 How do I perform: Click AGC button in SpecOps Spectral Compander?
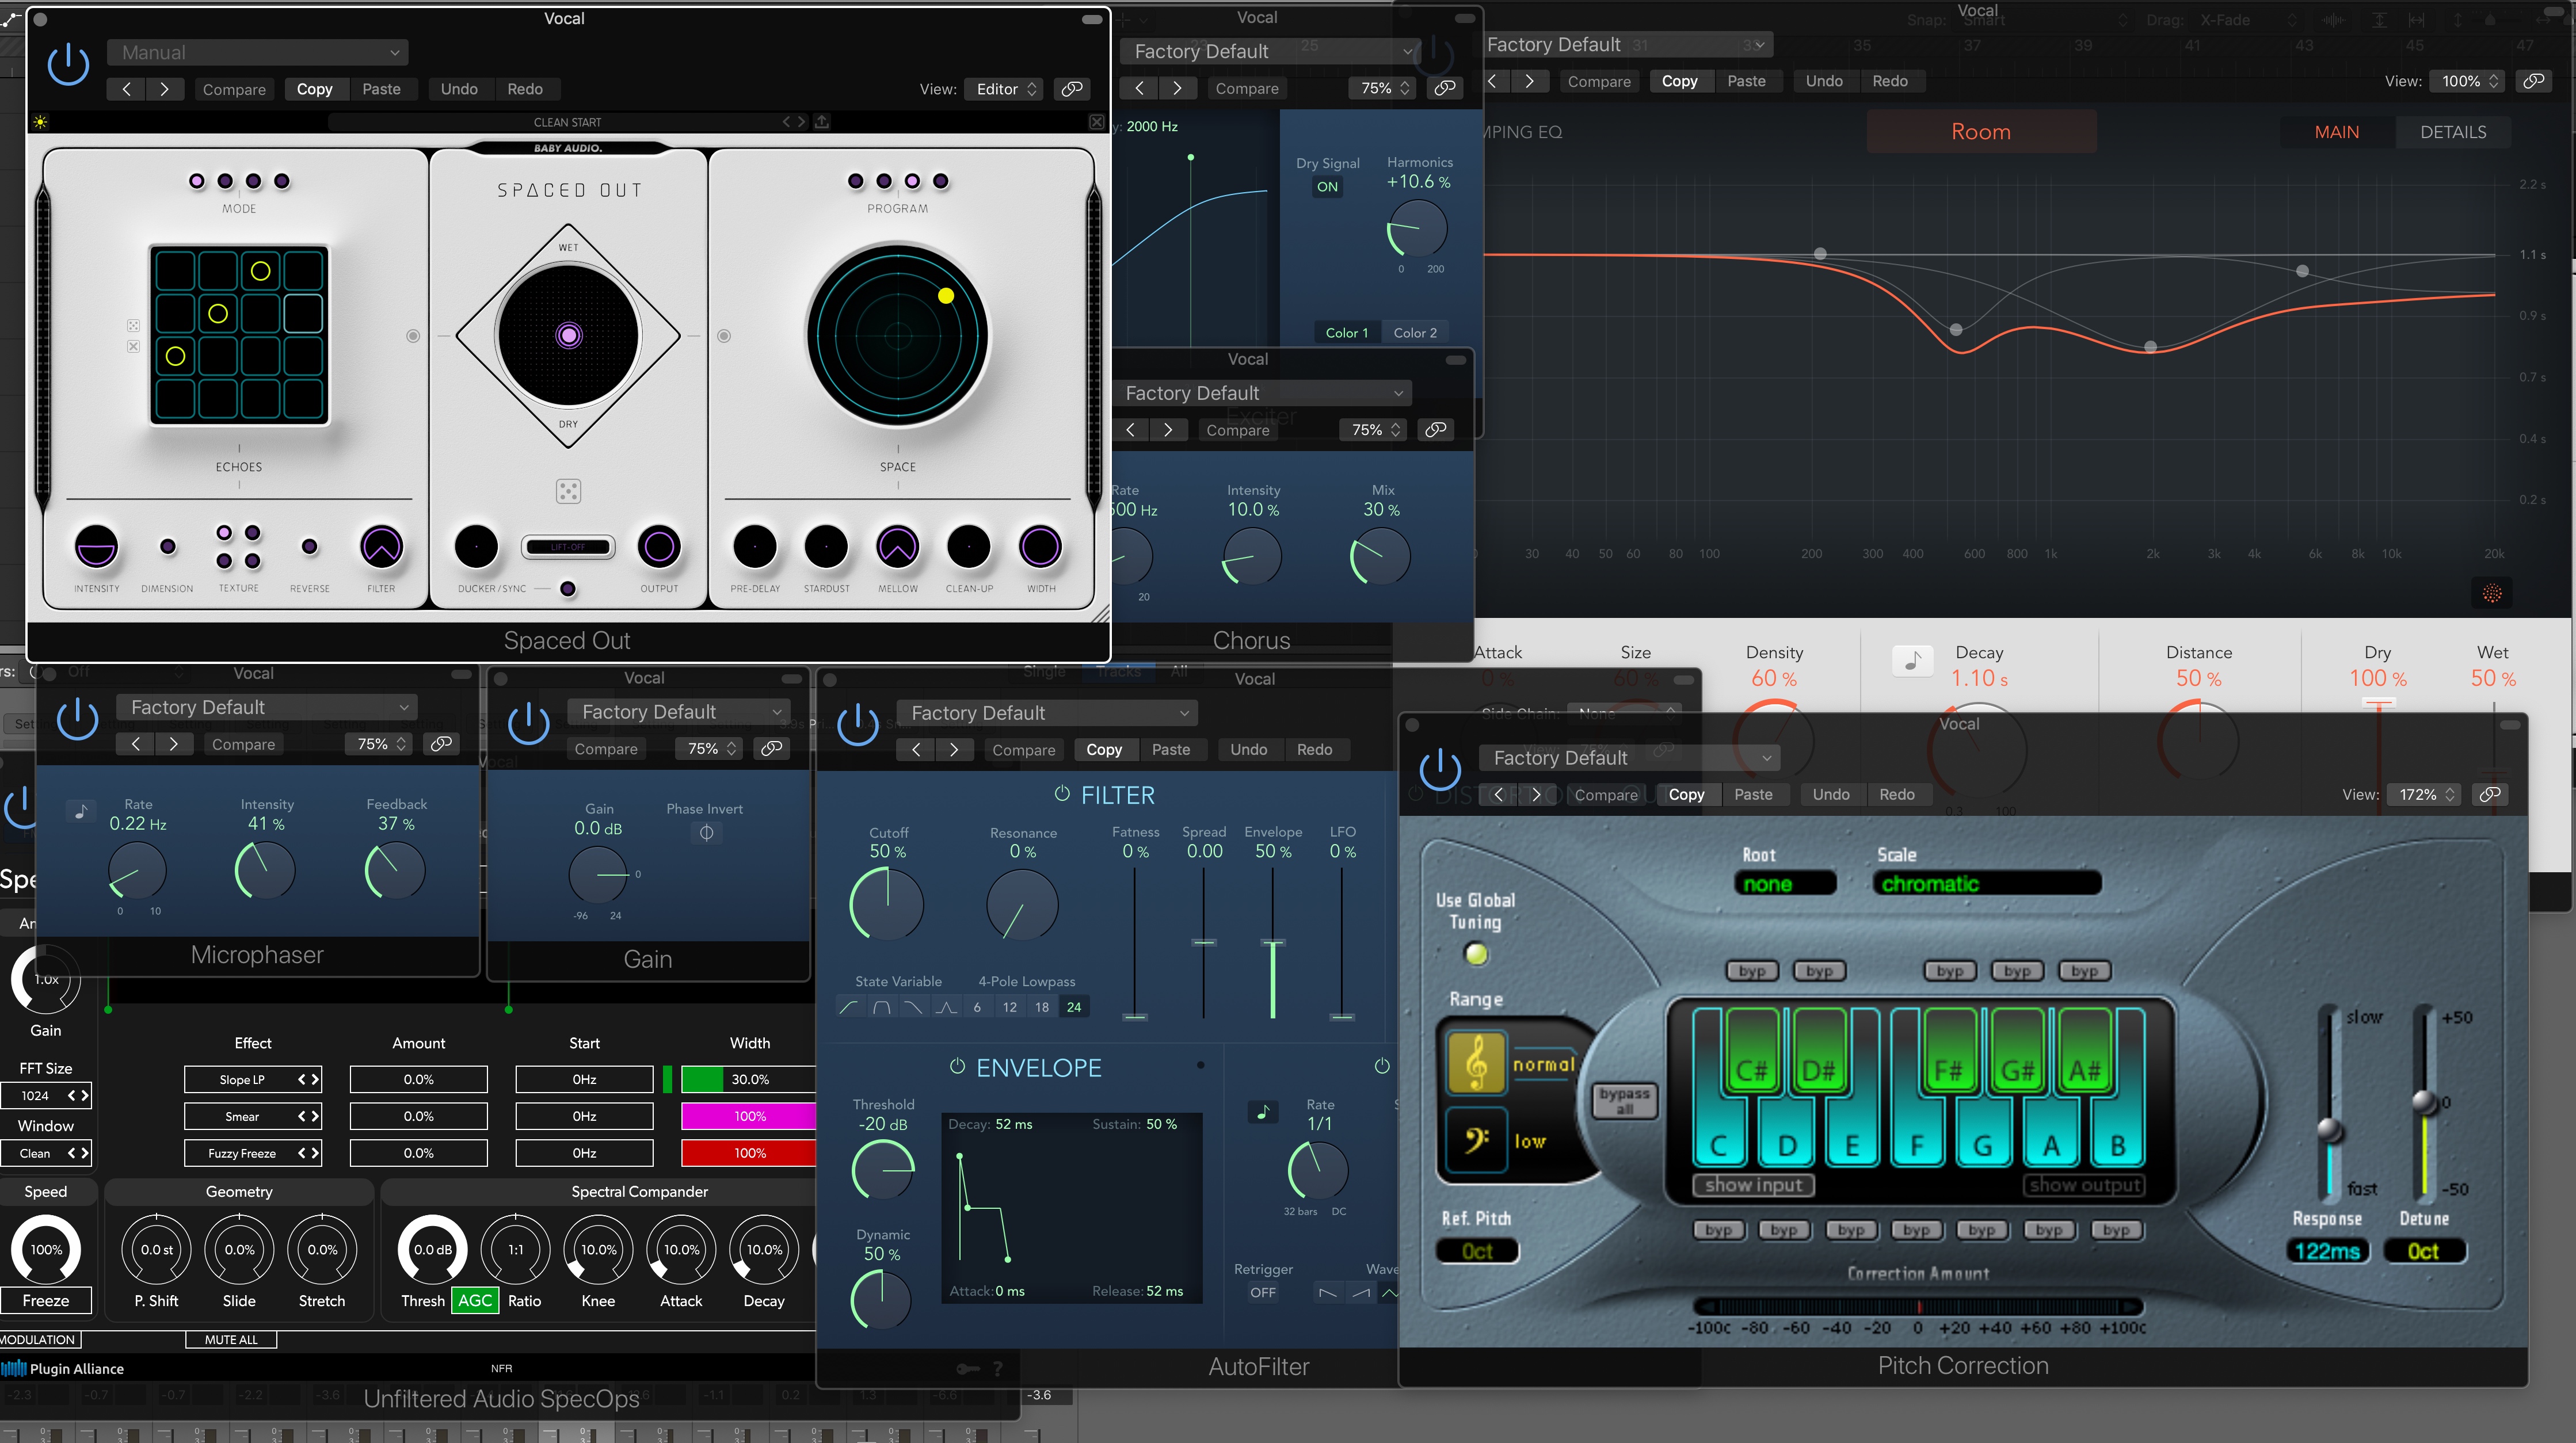(475, 1300)
